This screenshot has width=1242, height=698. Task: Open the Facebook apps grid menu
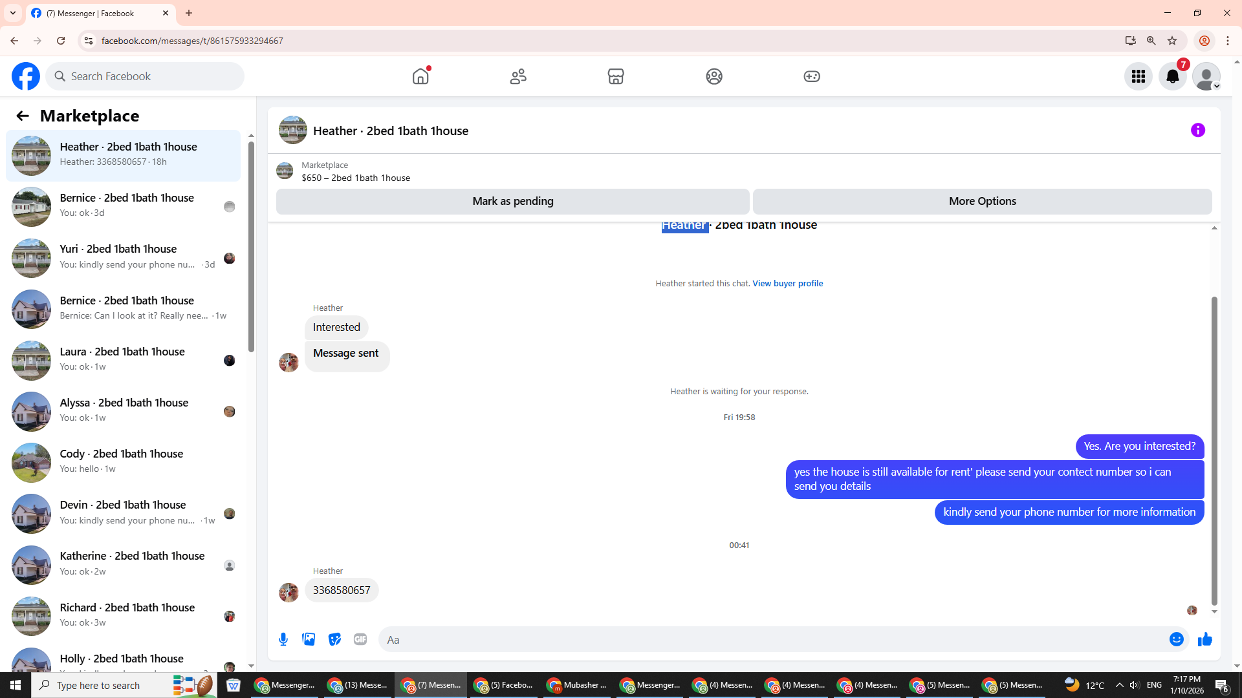point(1138,76)
